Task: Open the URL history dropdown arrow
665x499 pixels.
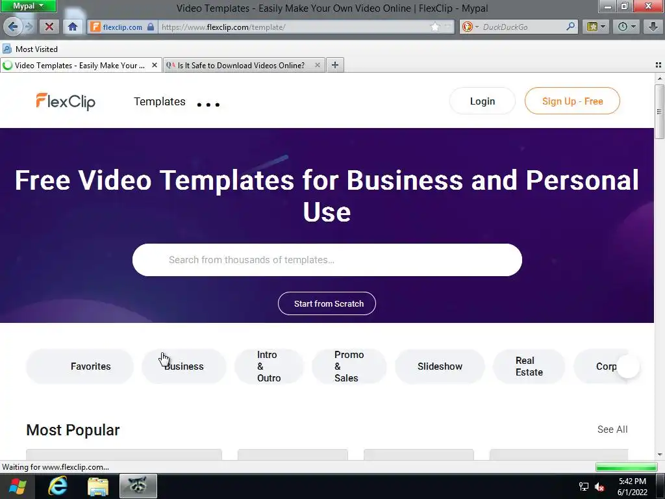Action: click(448, 27)
